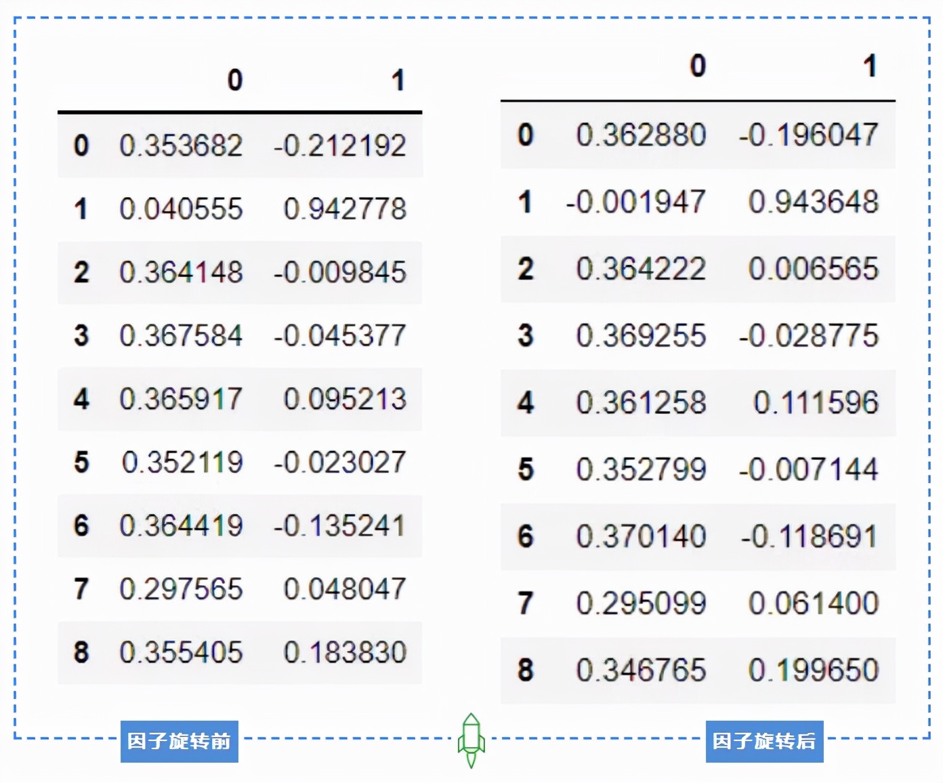The width and height of the screenshot is (943, 783).
Task: Select cell value -0.212192
Action: 339,146
